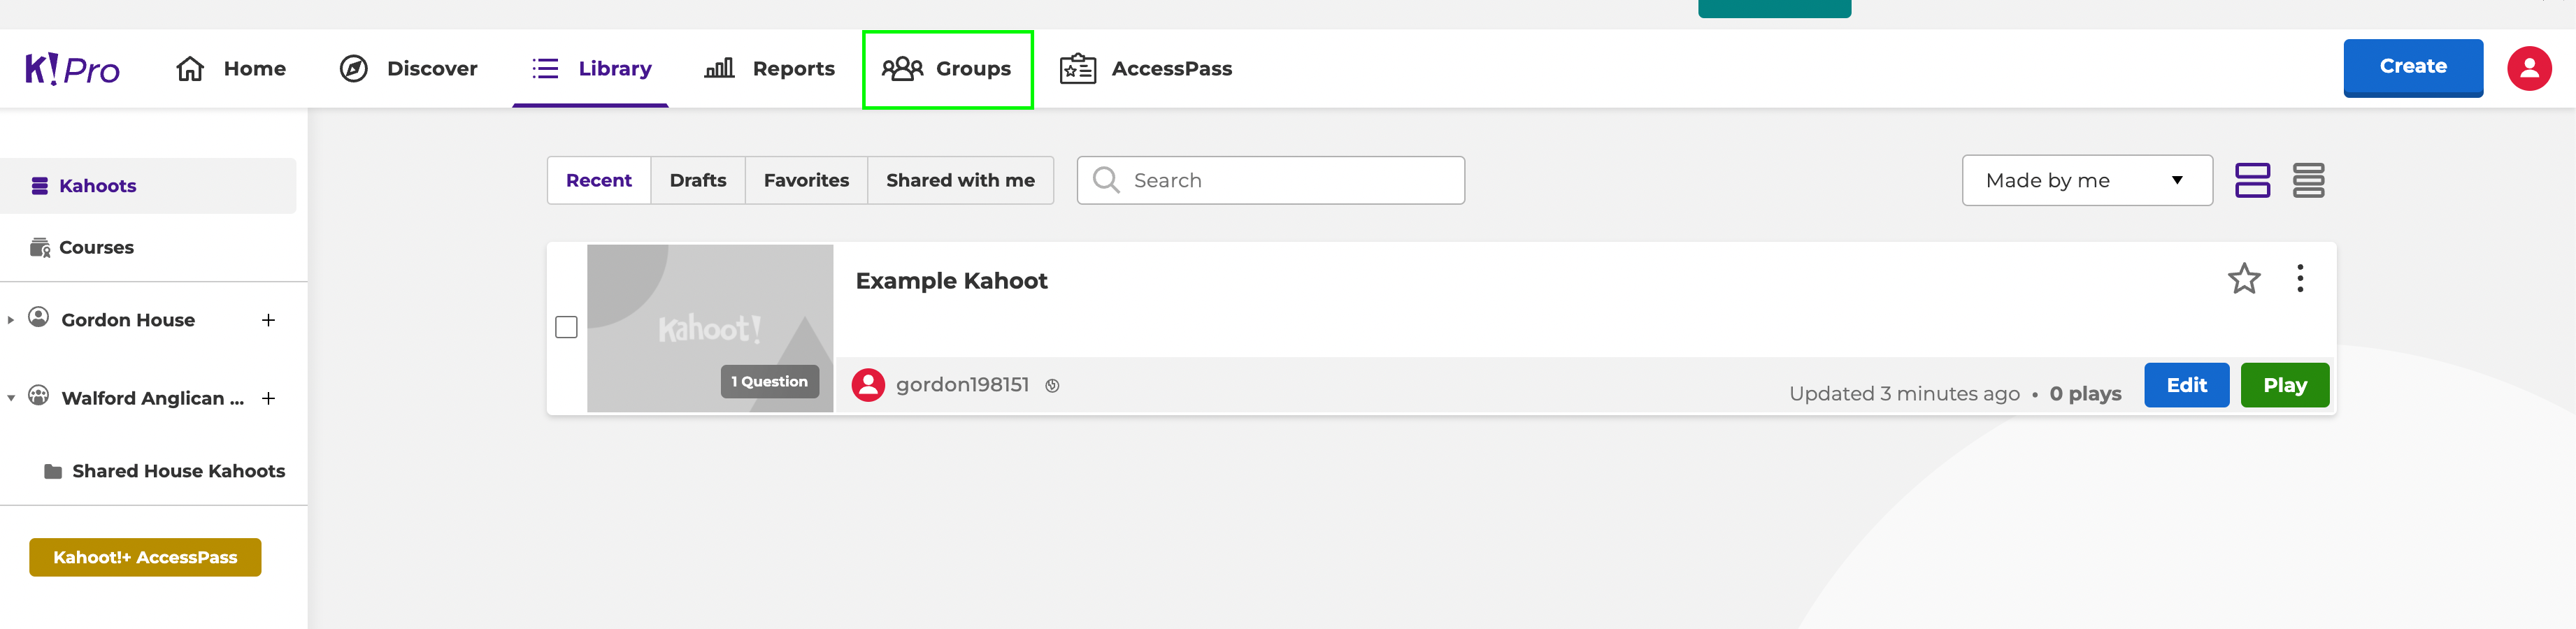The width and height of the screenshot is (2576, 629).
Task: Open the Made by me filter dropdown
Action: tap(2086, 180)
